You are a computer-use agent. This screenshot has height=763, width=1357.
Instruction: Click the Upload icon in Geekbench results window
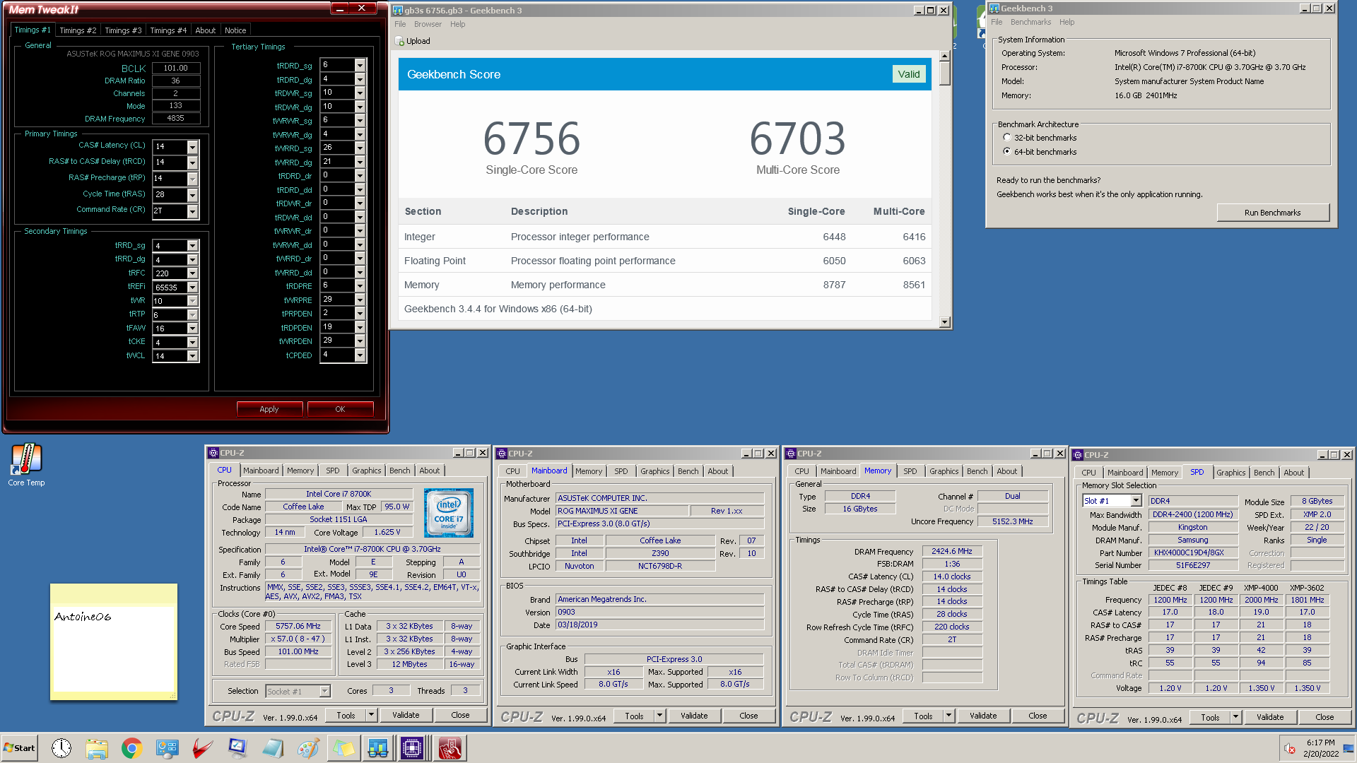click(400, 41)
